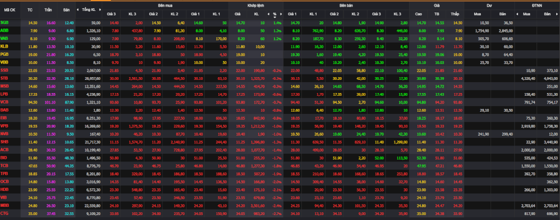
Task: Click the Bên mua header group
Action: pyautogui.click(x=165, y=6)
